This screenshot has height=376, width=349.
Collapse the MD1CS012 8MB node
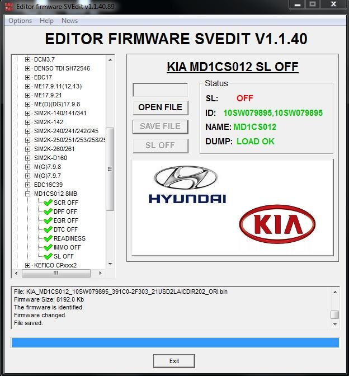[27, 194]
